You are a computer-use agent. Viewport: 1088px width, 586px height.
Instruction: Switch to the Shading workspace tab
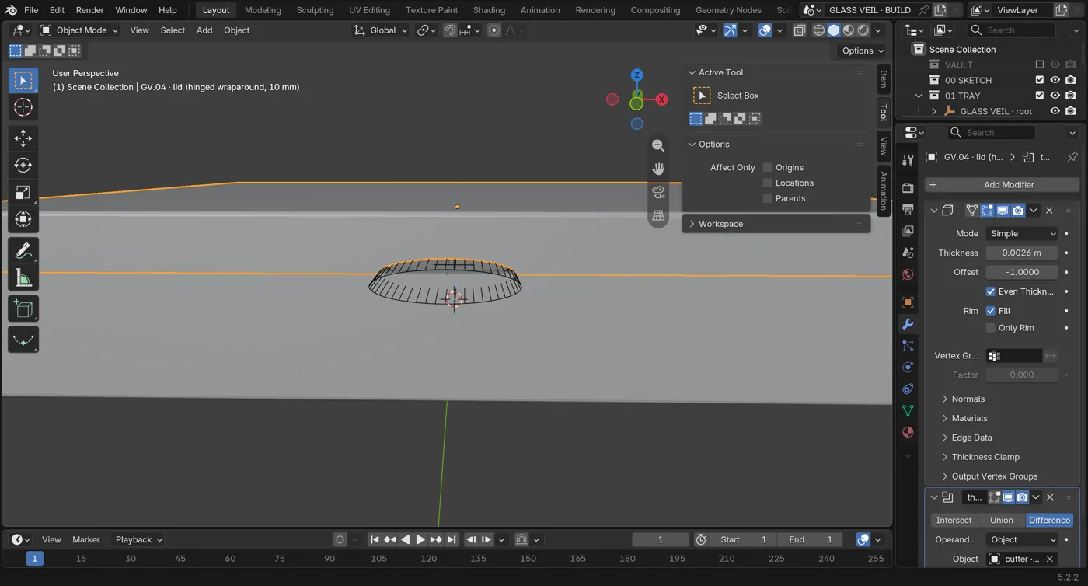tap(489, 10)
